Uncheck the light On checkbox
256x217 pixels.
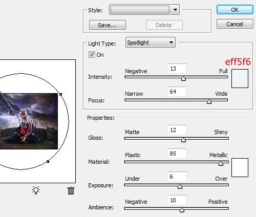click(x=92, y=55)
